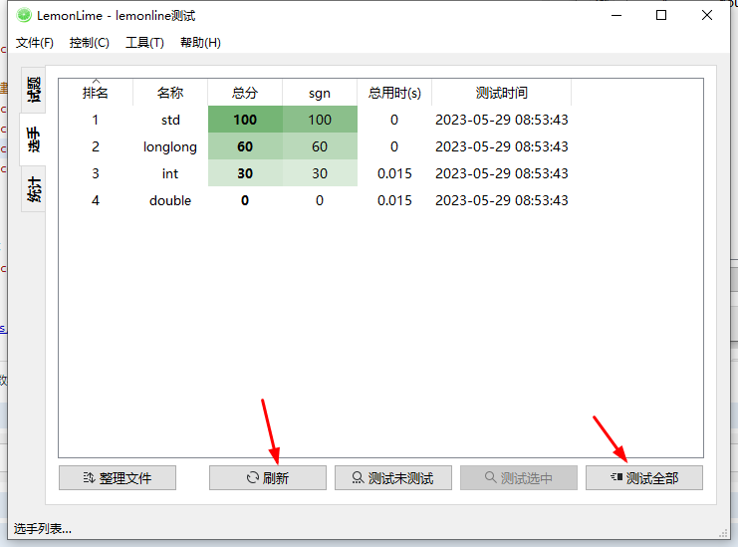Open the 帮助(H) menu
Viewport: 738px width, 547px height.
200,43
